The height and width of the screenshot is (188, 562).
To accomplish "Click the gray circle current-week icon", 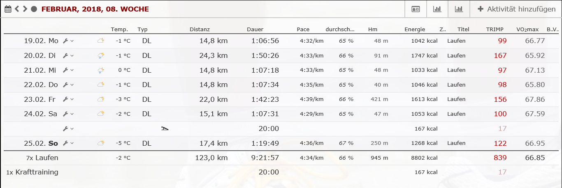I will 34,9.
